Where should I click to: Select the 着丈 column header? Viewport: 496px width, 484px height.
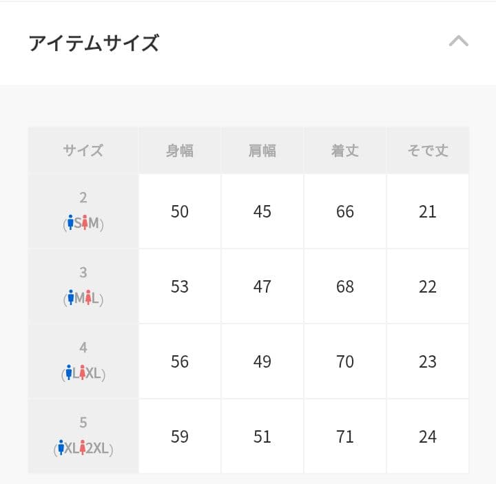[x=345, y=150]
